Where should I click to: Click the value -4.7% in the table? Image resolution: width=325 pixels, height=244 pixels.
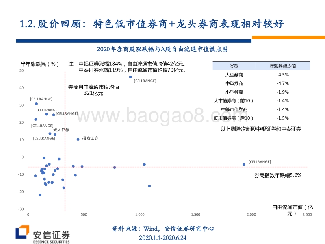282,83
